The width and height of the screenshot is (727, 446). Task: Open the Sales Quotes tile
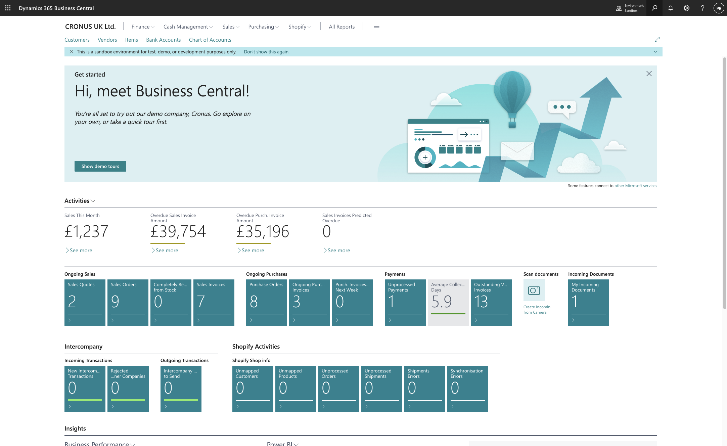(x=85, y=302)
